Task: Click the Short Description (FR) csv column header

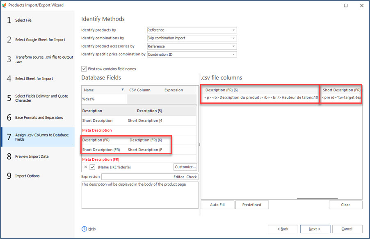Action: pyautogui.click(x=341, y=90)
